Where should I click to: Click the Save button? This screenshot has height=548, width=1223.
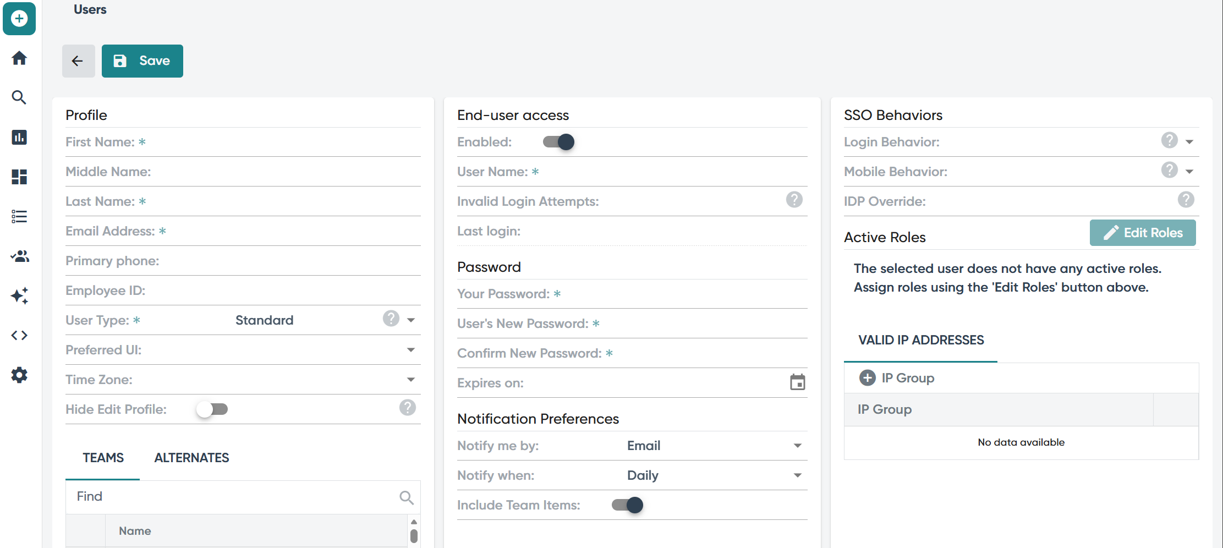[142, 61]
